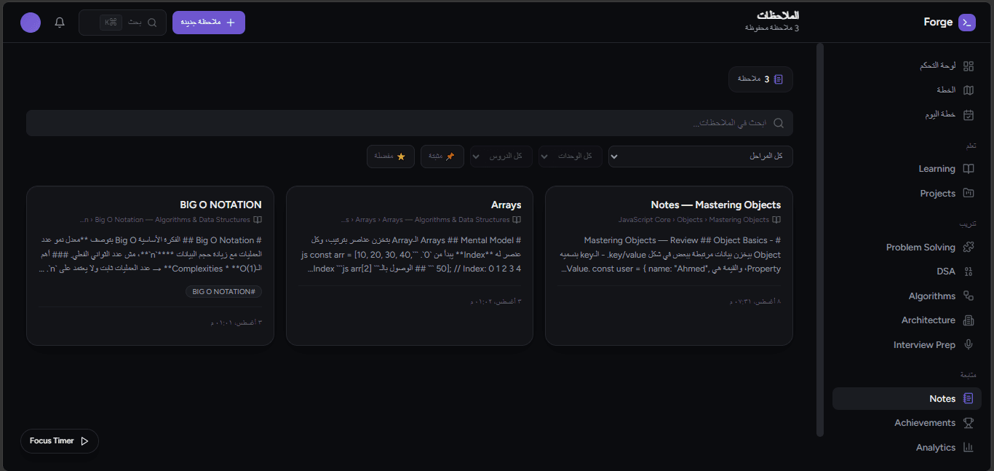Click the Interview Prep microphone icon
The height and width of the screenshot is (471, 994).
coord(969,344)
